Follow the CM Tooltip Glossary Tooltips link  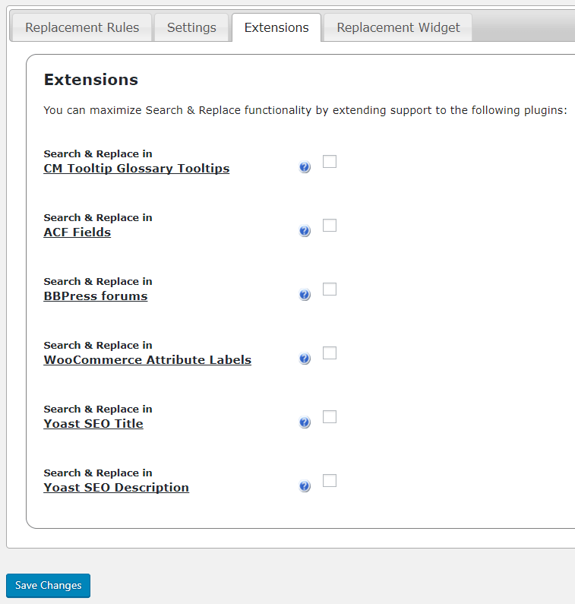click(x=136, y=169)
